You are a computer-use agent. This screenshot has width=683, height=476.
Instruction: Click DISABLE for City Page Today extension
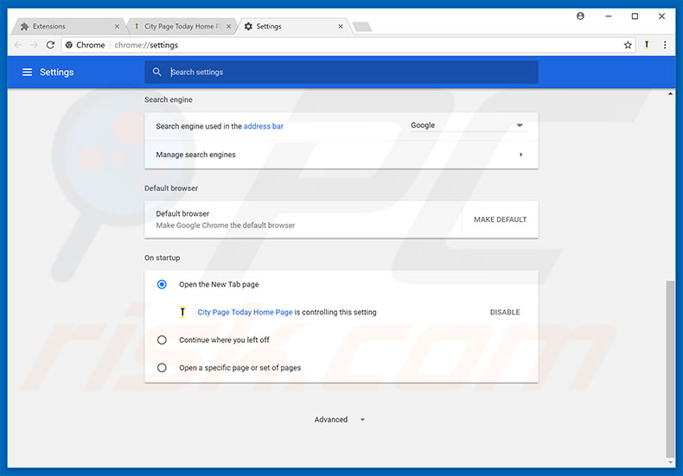tap(505, 312)
